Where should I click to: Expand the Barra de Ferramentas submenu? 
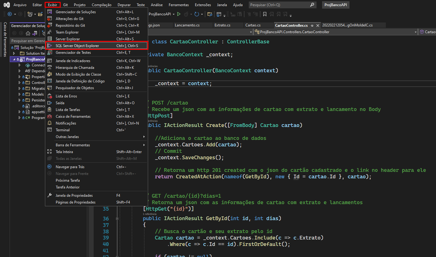click(97, 145)
